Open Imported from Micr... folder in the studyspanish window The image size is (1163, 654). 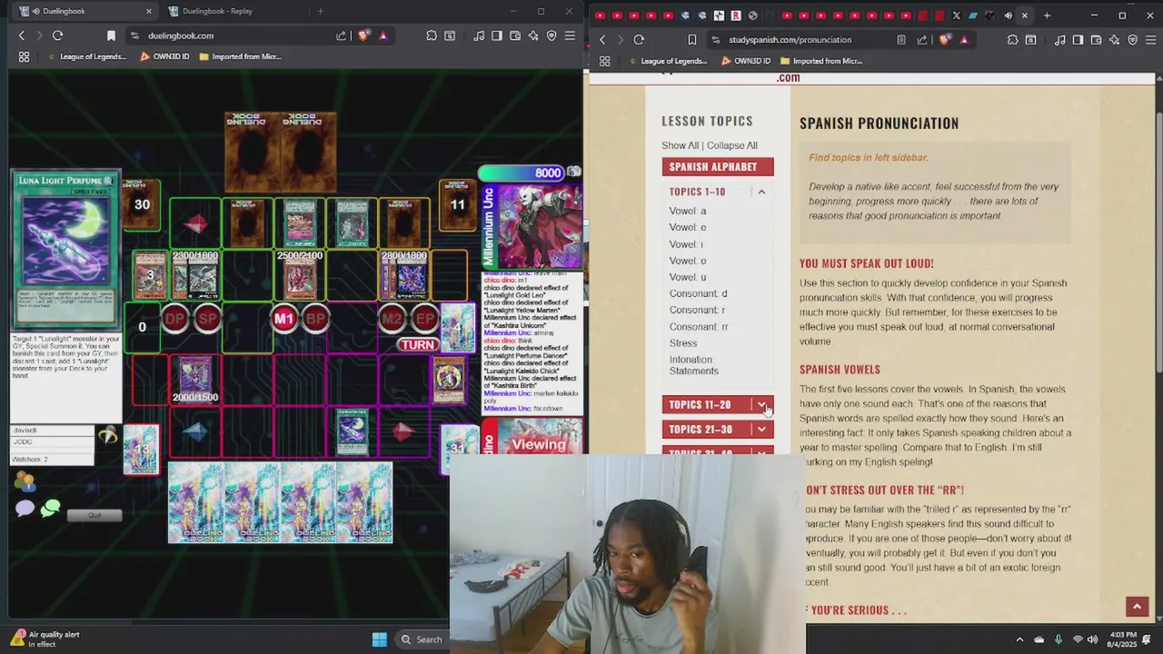pyautogui.click(x=821, y=61)
